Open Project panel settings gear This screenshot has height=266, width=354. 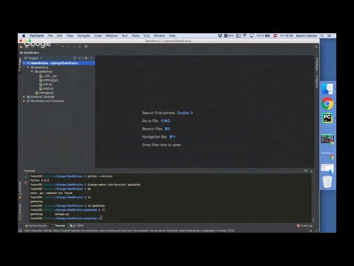tap(86, 58)
